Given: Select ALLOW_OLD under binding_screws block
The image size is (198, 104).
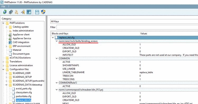Looking at the screenshot, I should tap(69, 44).
